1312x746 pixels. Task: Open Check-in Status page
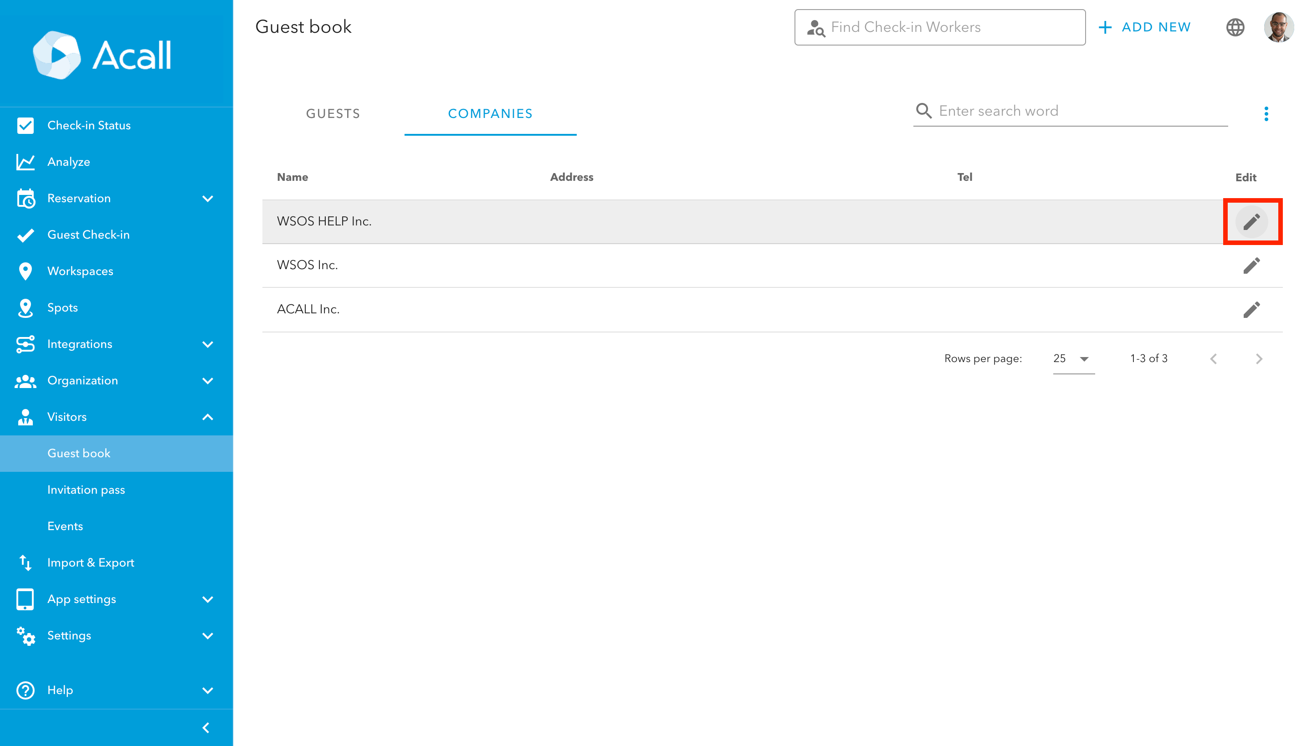[x=116, y=126]
